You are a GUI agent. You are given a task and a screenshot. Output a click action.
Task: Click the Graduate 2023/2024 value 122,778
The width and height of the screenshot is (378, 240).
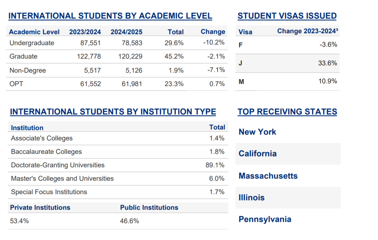pos(89,57)
